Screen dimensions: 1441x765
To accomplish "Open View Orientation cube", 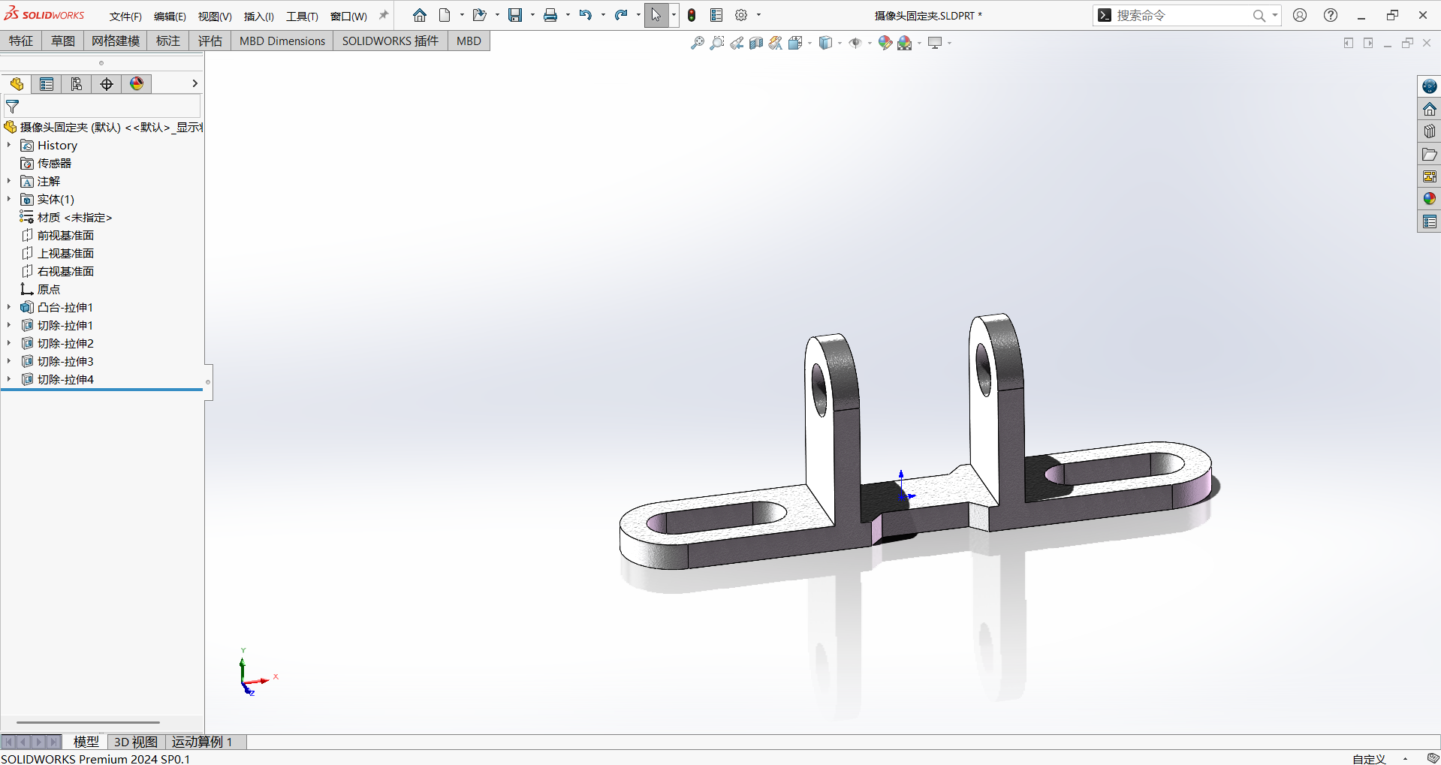I will click(795, 43).
